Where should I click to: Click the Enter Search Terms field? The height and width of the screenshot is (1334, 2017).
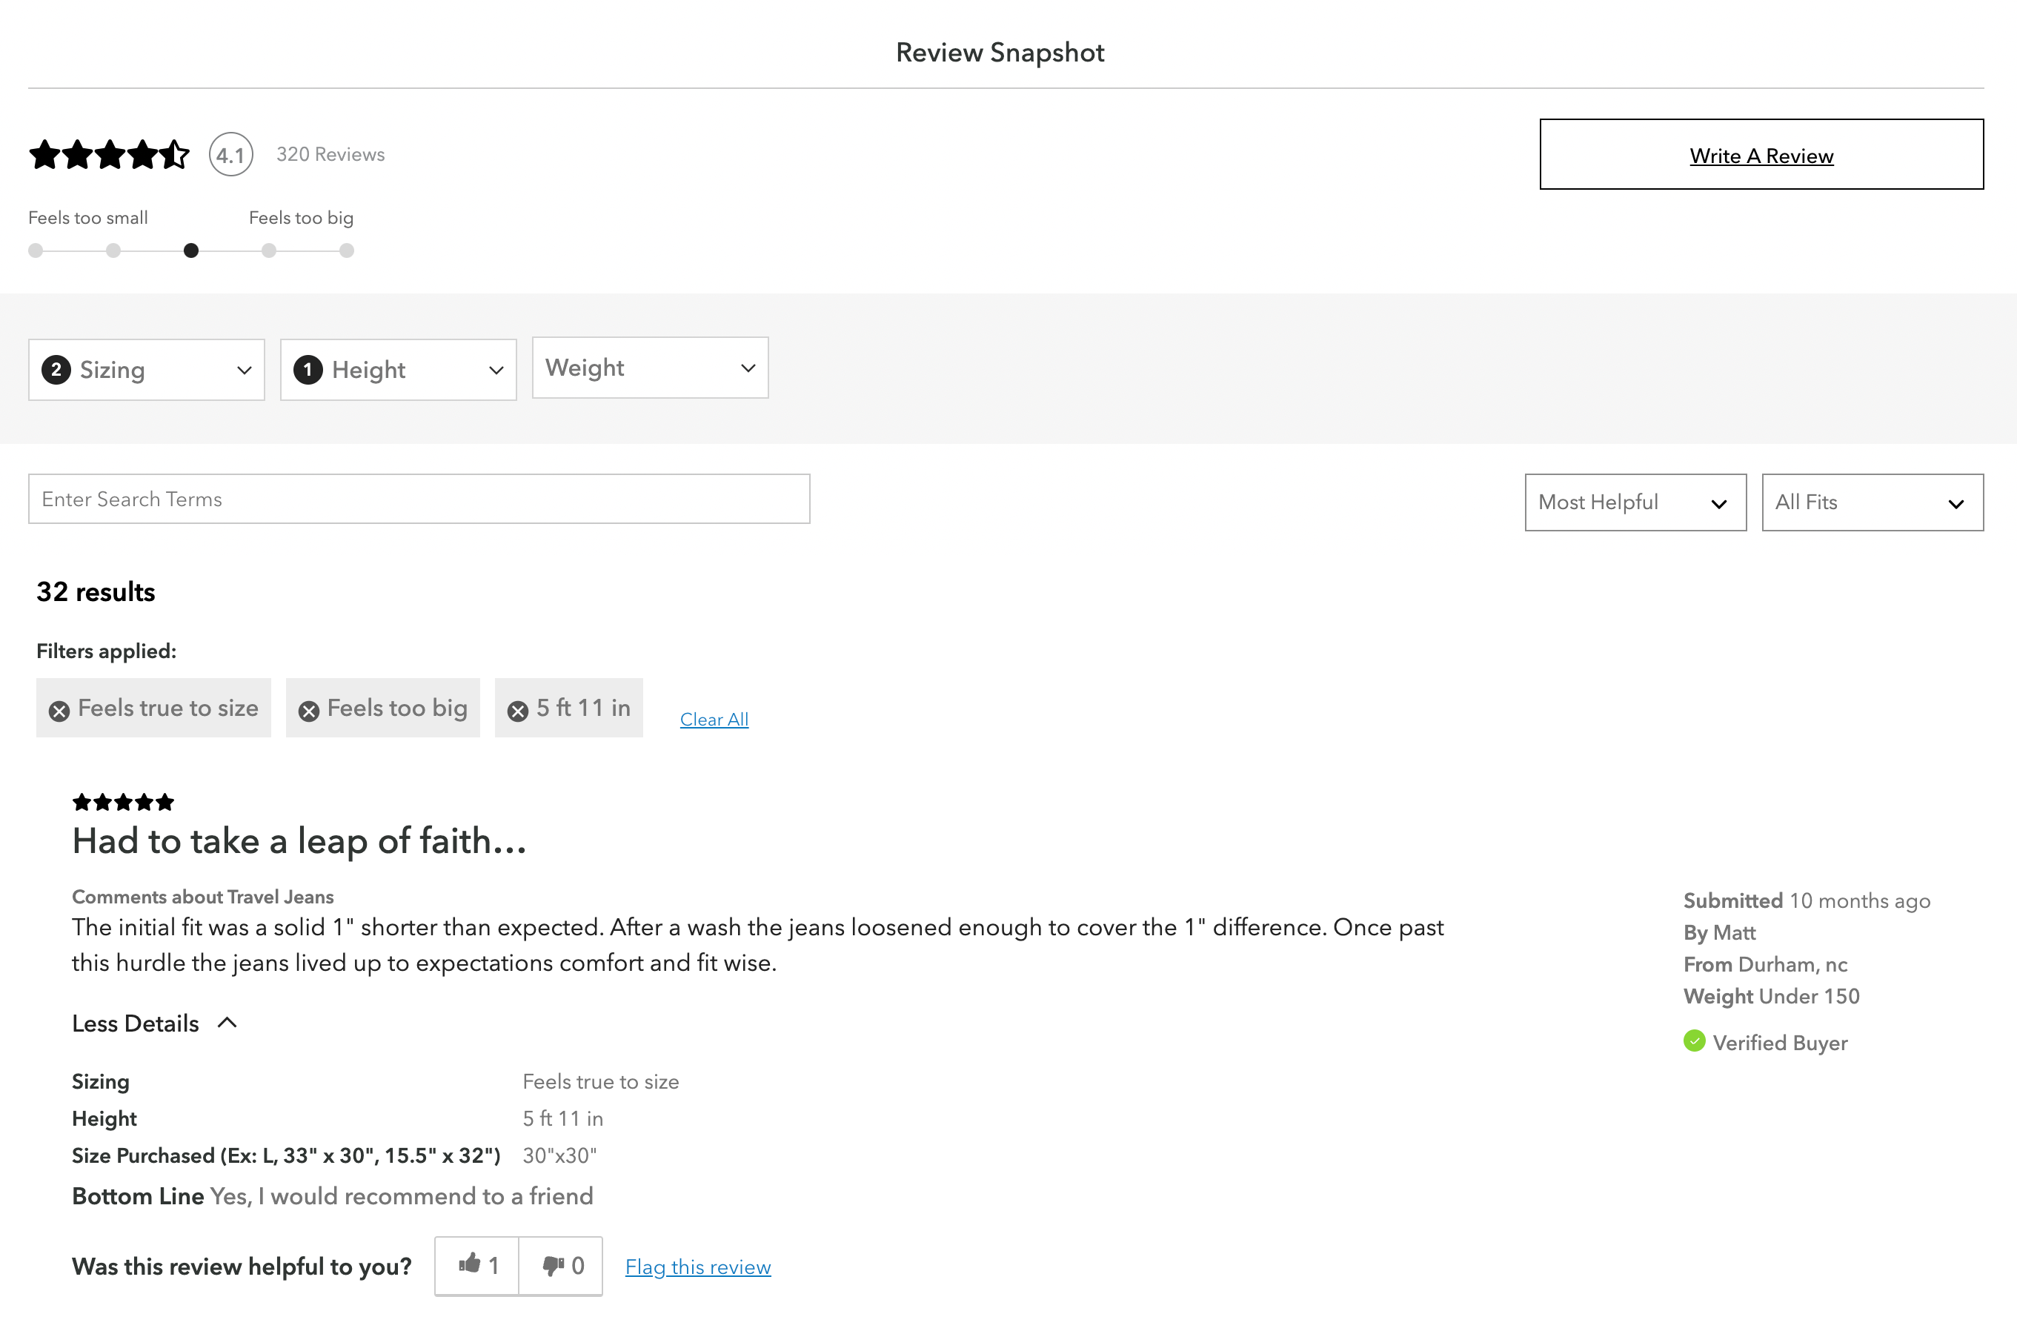(x=419, y=500)
